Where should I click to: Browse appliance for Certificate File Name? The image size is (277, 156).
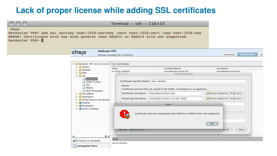(217, 93)
